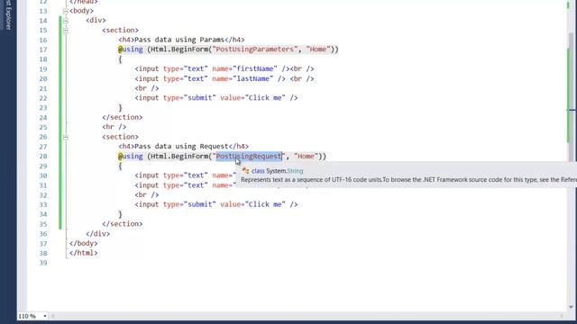The image size is (577, 324).
Task: Collapse the second section on line 26
Action: pos(66,138)
